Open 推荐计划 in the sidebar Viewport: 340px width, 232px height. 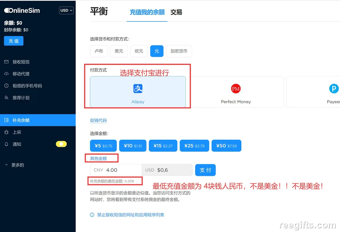(x=21, y=98)
